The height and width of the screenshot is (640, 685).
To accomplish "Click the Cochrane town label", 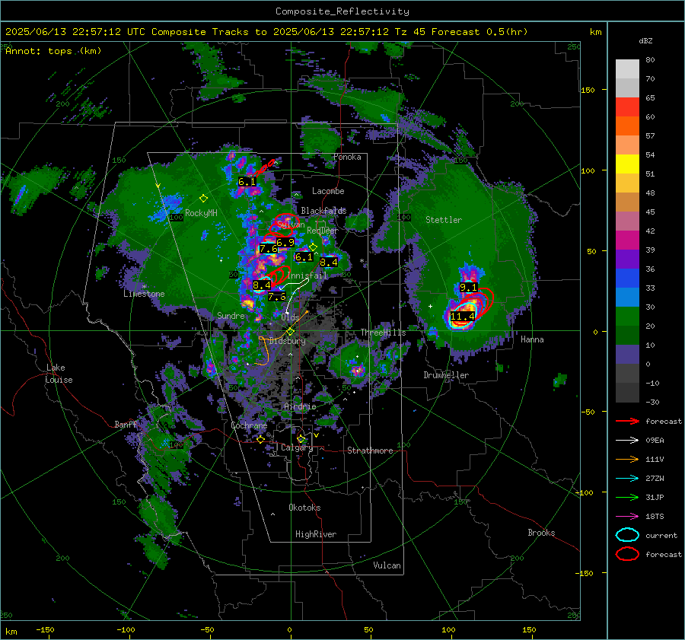I will tap(249, 425).
